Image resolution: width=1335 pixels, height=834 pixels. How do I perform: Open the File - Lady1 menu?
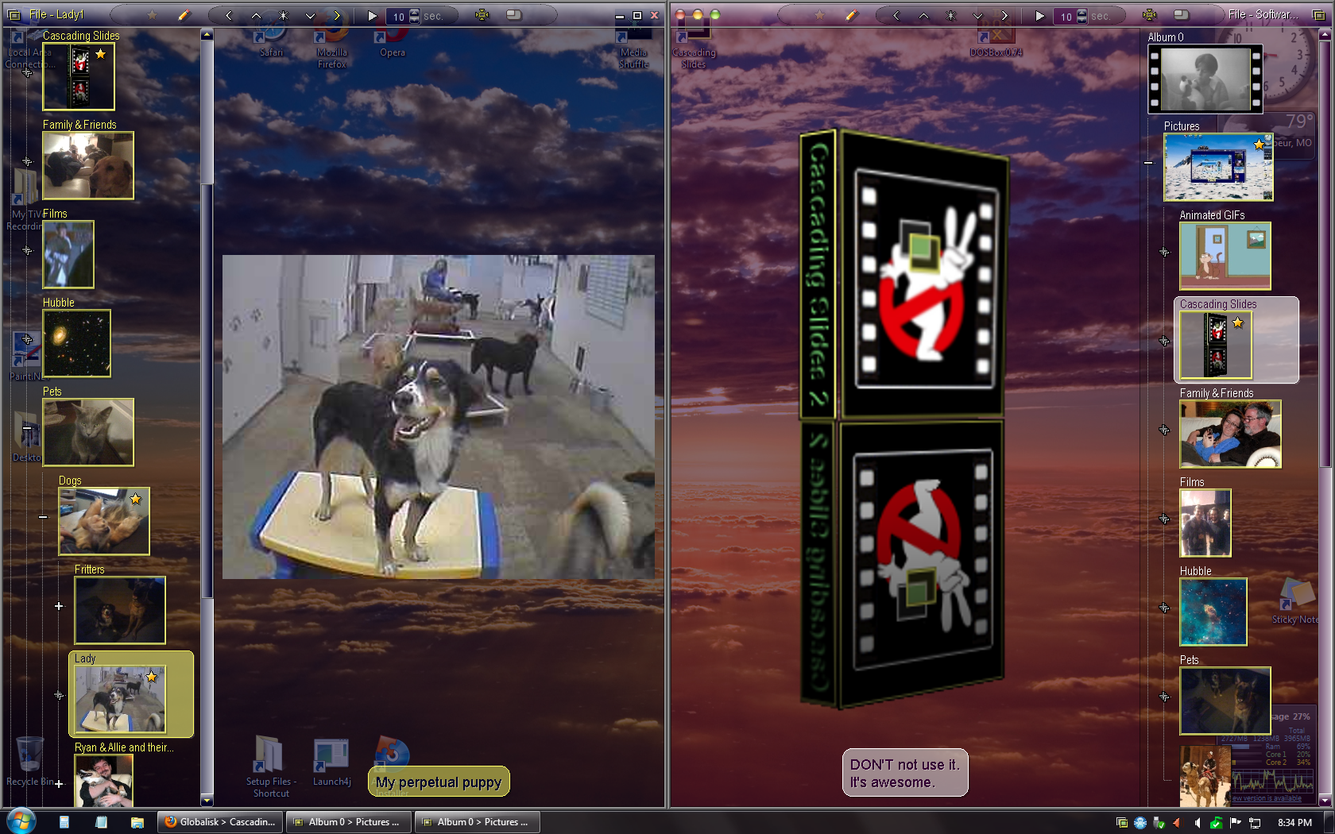(x=56, y=14)
